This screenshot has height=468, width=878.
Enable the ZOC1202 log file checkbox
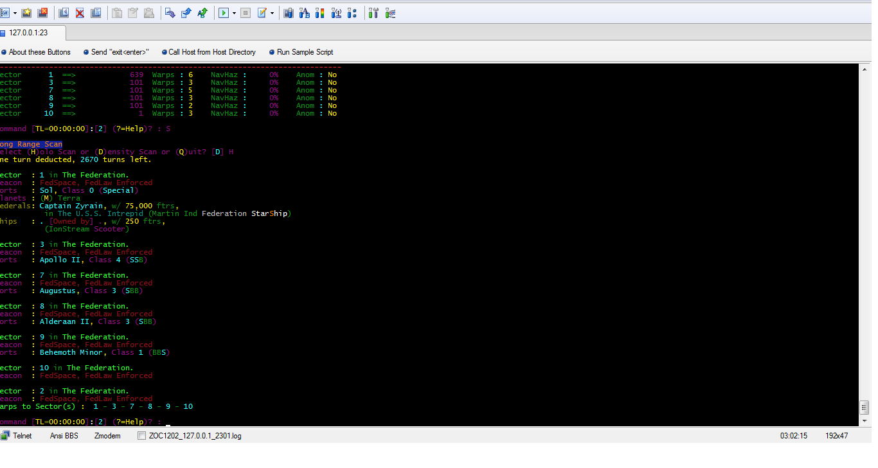142,436
